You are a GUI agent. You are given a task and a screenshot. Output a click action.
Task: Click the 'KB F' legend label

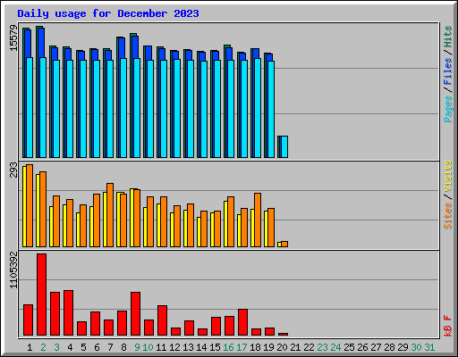(x=447, y=326)
